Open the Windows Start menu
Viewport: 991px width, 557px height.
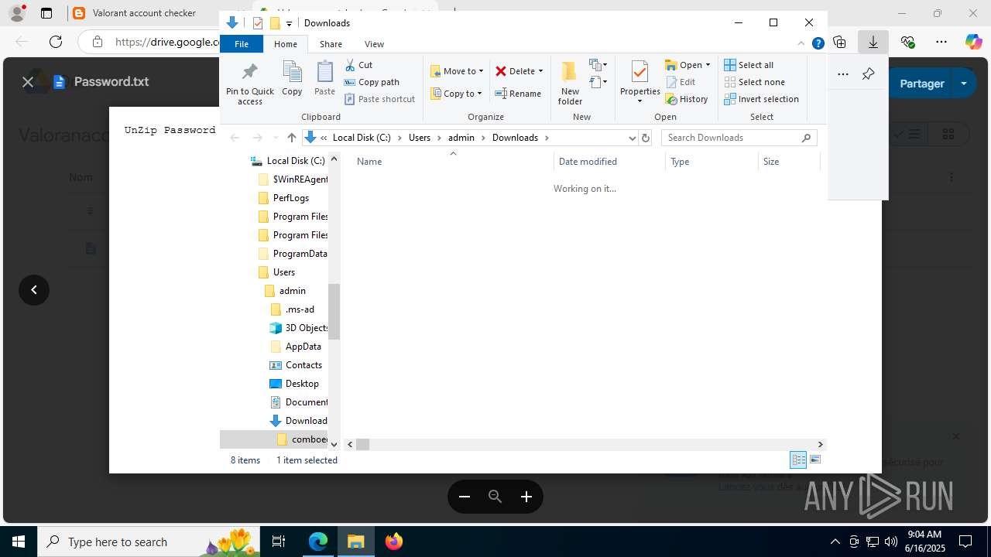pyautogui.click(x=19, y=542)
